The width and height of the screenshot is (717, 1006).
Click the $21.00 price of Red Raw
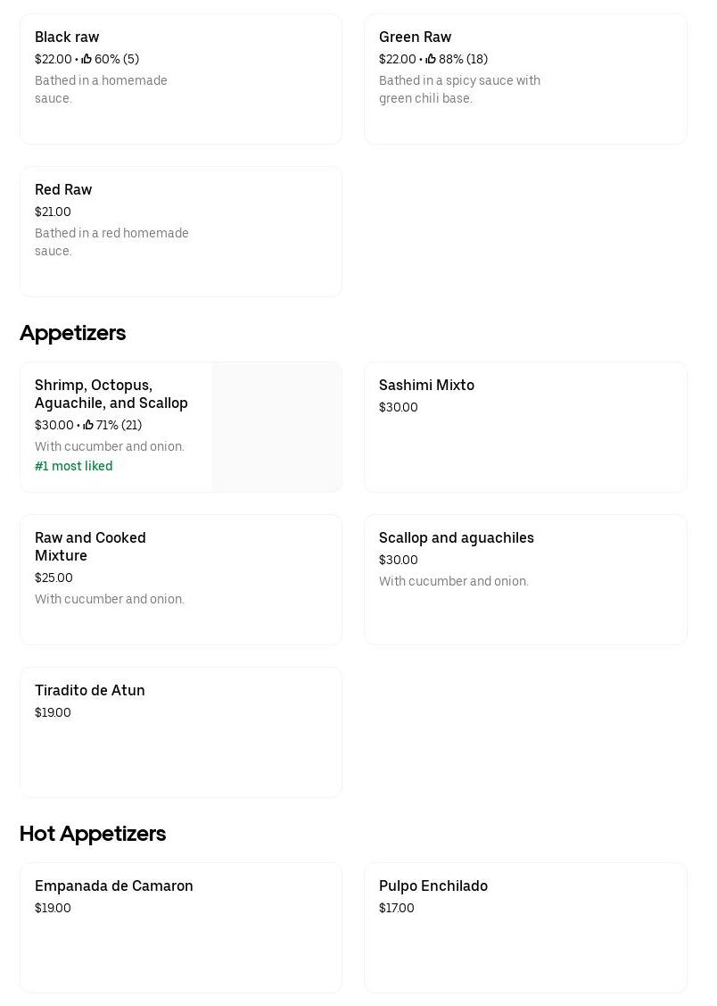click(53, 212)
